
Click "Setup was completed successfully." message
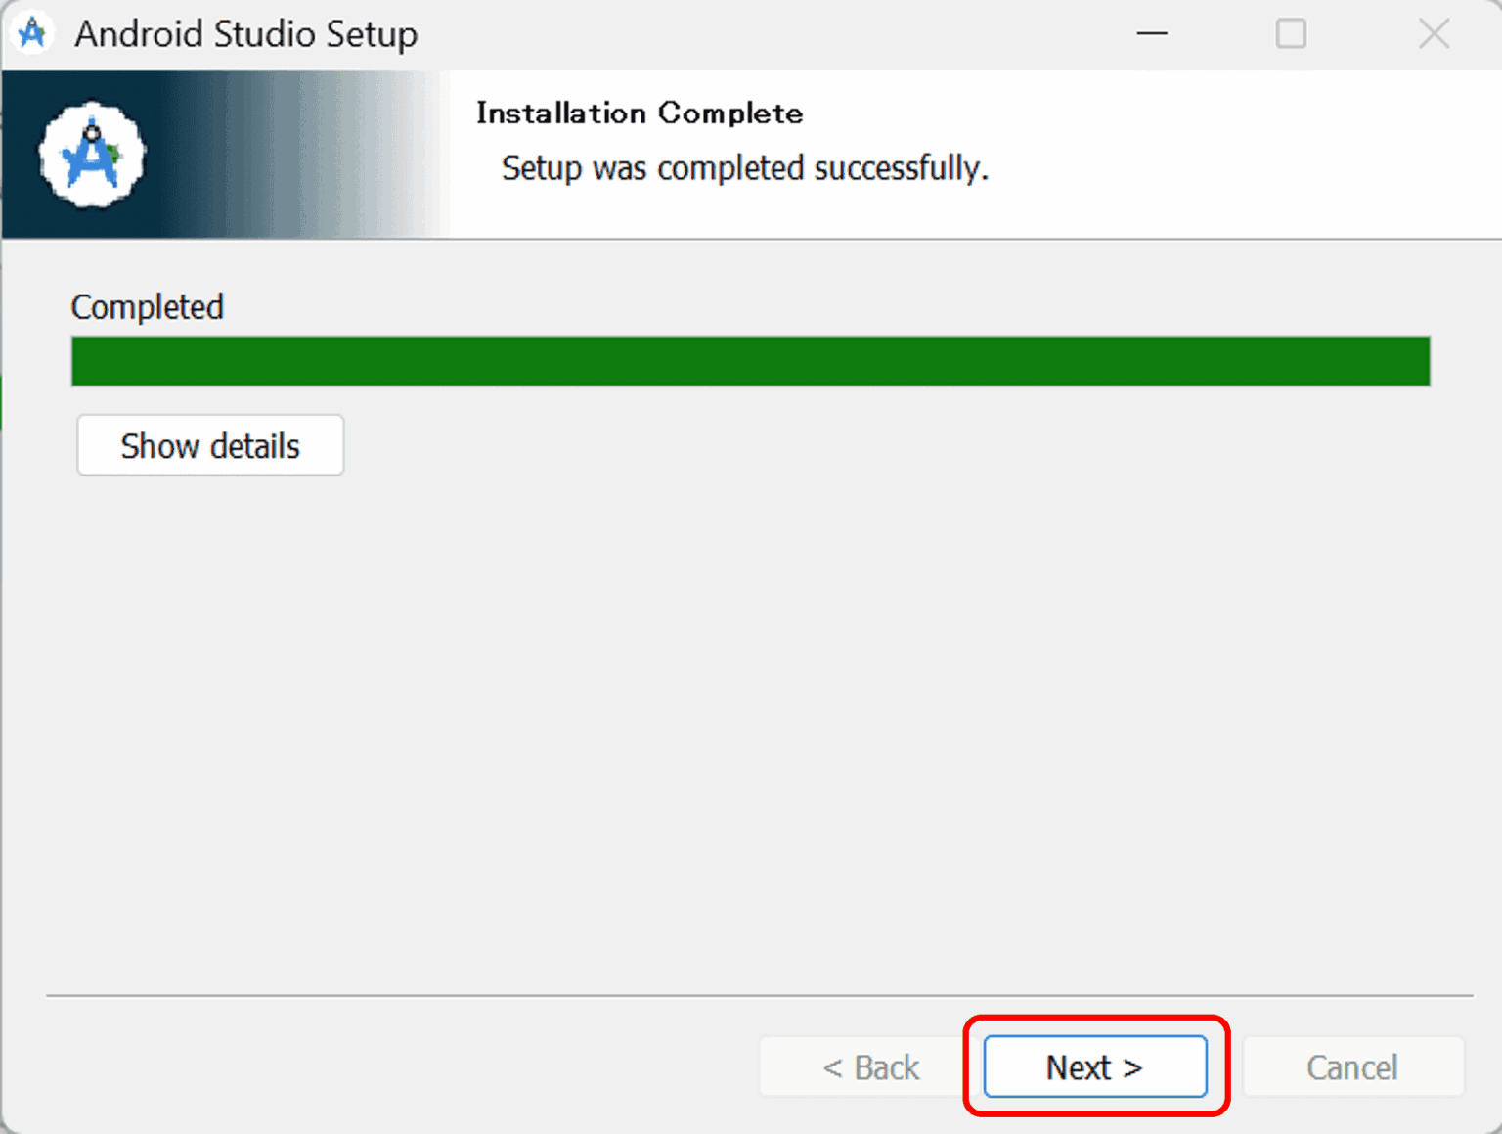745,168
